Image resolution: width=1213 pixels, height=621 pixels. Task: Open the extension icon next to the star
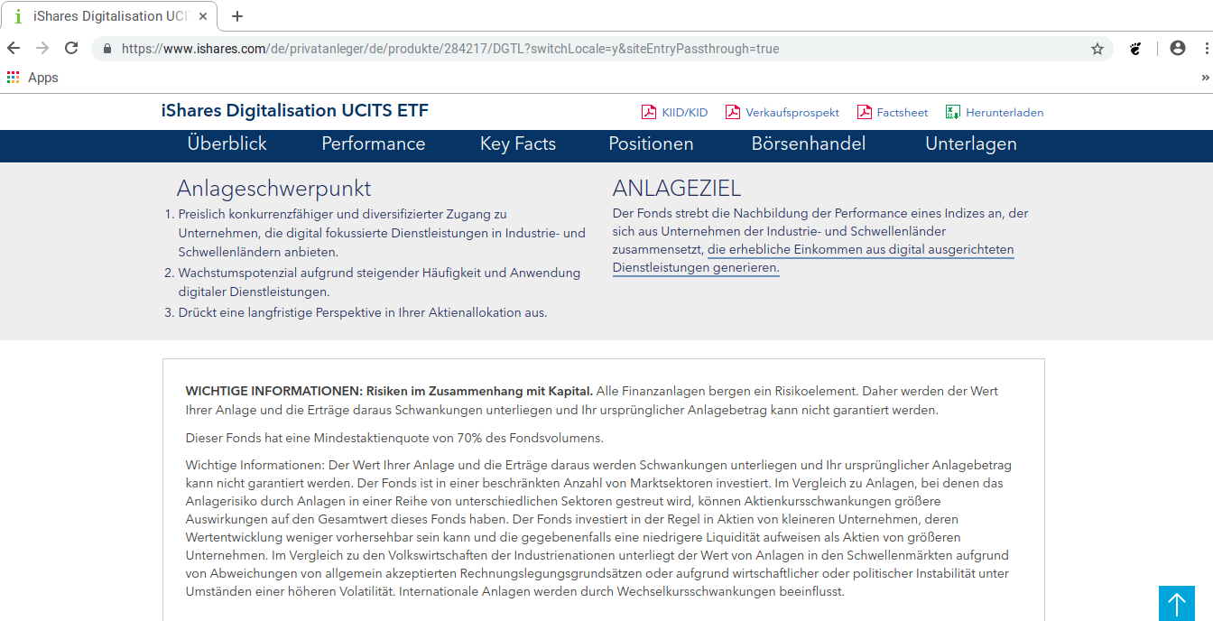(1136, 49)
